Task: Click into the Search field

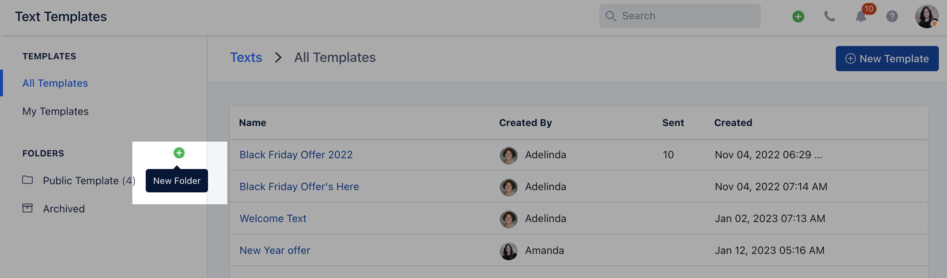Action: pyautogui.click(x=680, y=16)
